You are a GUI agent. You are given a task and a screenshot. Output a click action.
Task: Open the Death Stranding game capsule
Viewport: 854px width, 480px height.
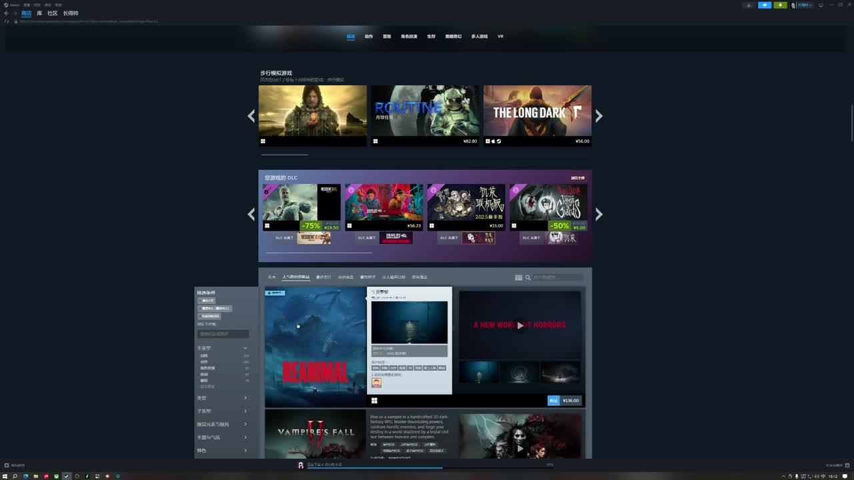click(x=313, y=115)
